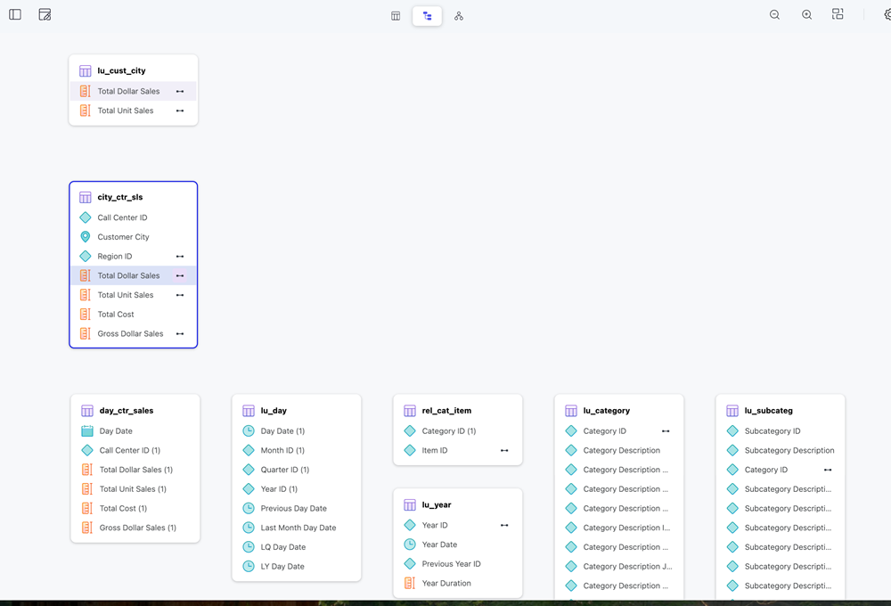Click link icon next to Year ID in lu_year
Viewport: 891px width, 606px height.
504,526
